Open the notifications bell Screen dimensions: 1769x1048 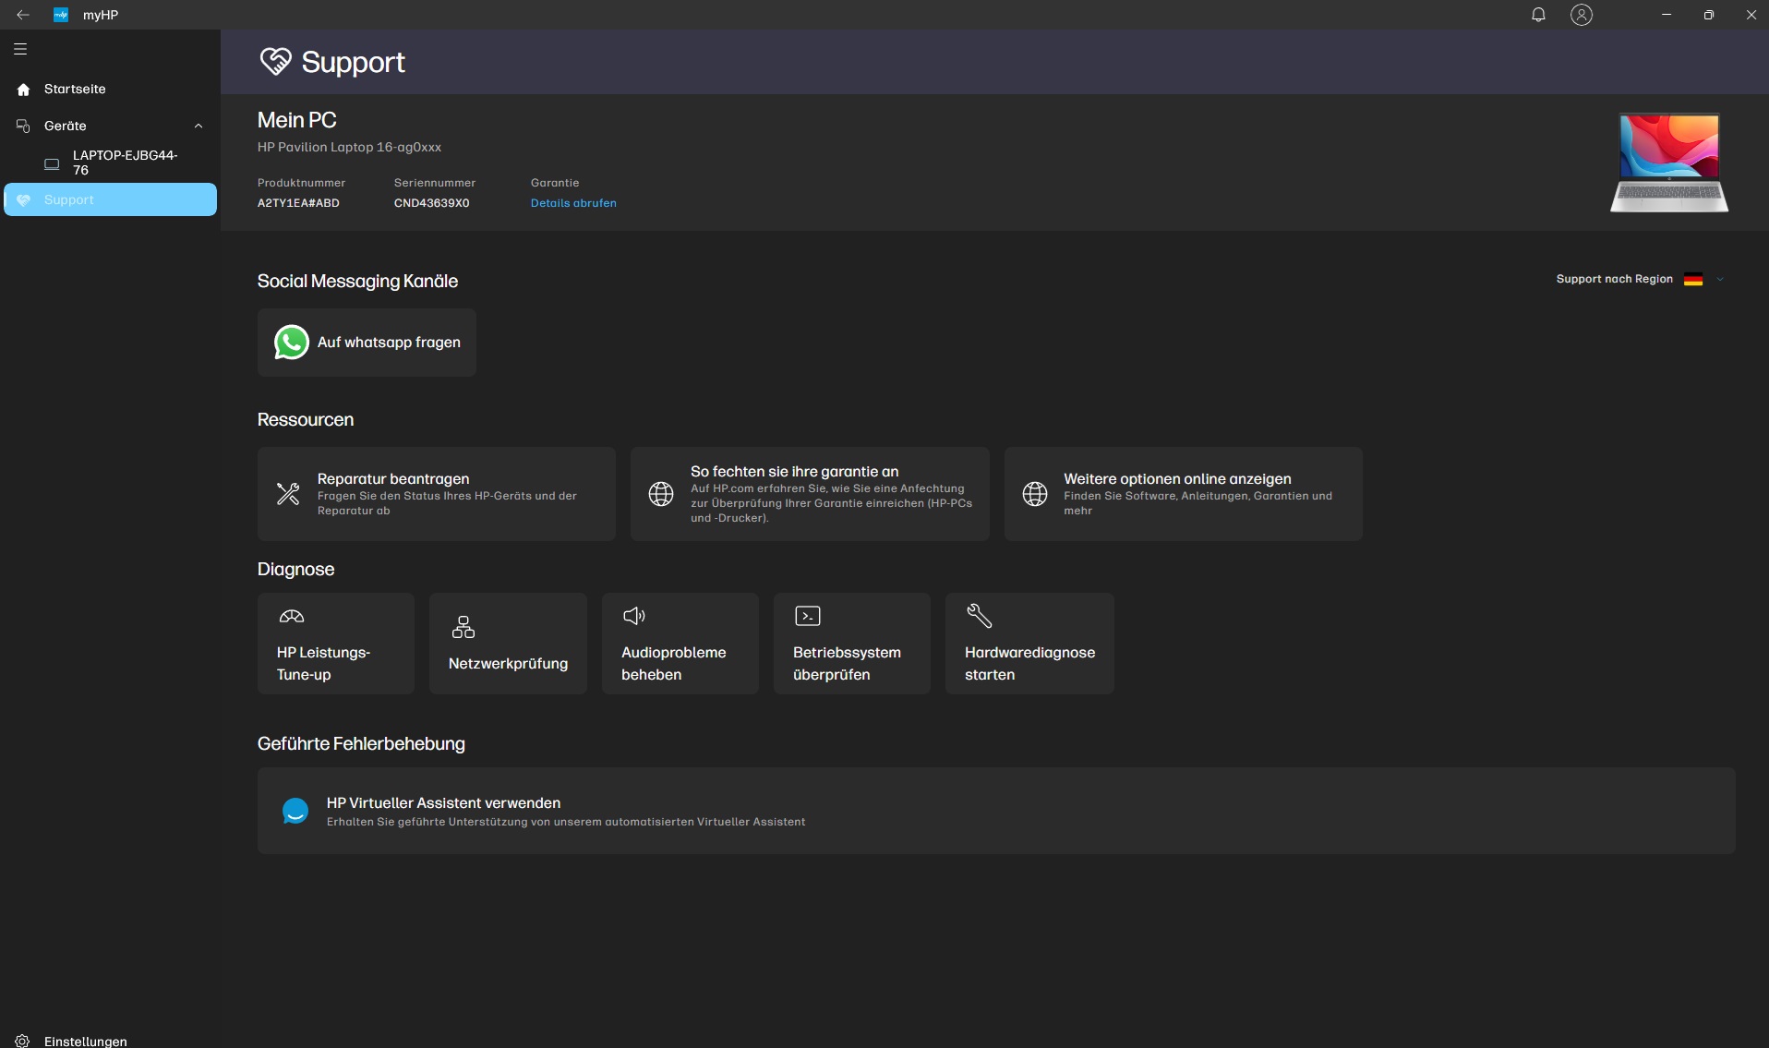tap(1538, 15)
